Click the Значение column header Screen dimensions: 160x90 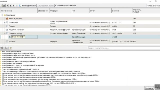tap(122, 11)
